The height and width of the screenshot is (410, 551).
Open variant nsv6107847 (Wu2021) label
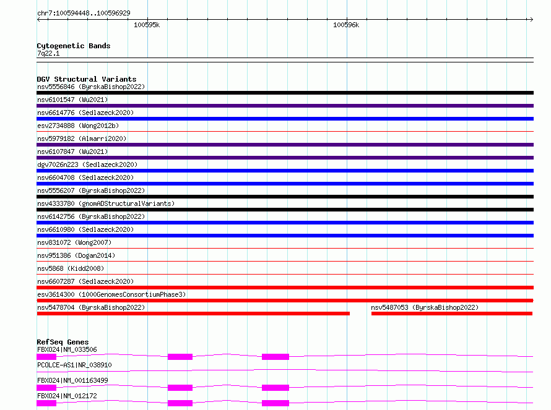(x=72, y=152)
